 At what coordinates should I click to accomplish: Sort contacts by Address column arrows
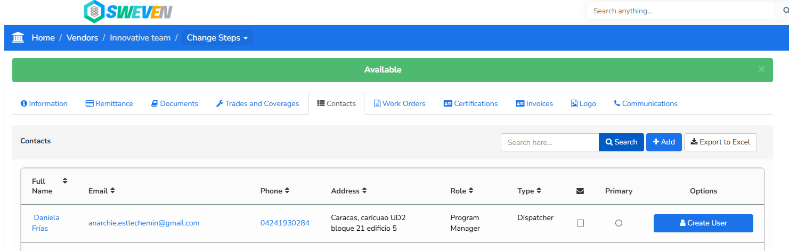tap(364, 191)
